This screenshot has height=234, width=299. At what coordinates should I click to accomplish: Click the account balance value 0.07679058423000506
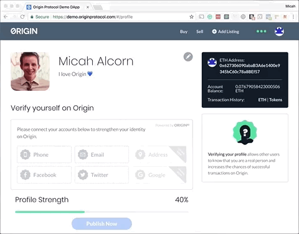pos(257,87)
